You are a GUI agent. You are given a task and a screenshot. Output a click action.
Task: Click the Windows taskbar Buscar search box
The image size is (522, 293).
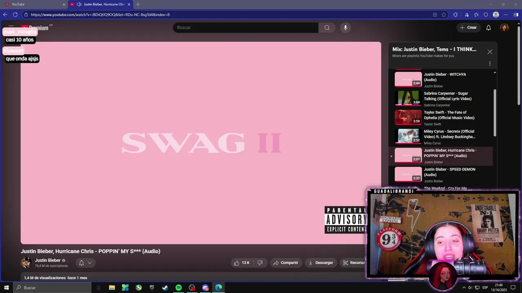tap(52, 288)
